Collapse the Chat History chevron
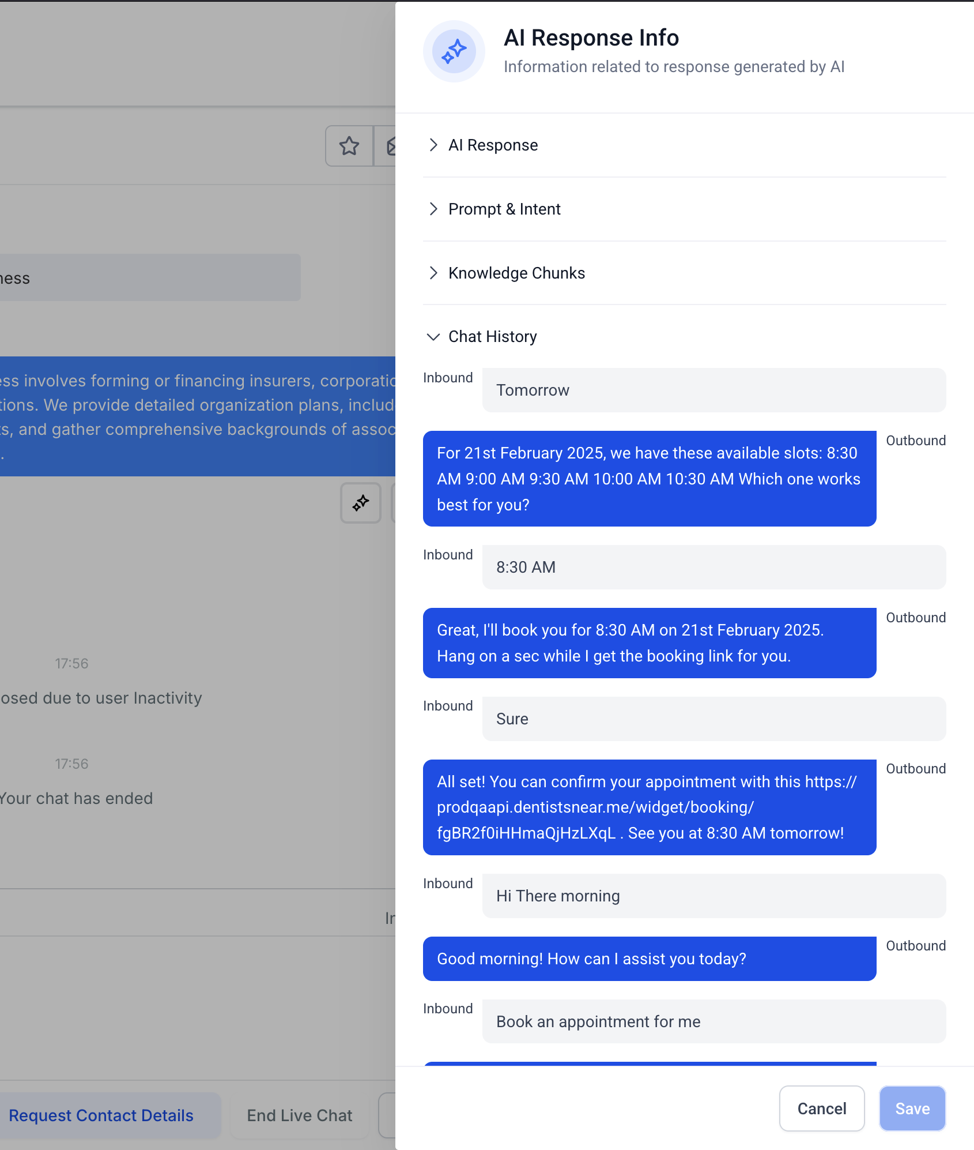 (x=433, y=337)
